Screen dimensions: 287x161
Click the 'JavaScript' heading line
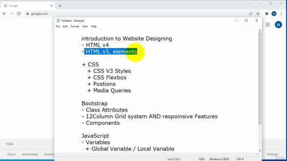tap(95, 136)
